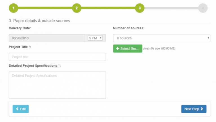Screen dimensions: 216x122
Task: Click the plus icon on Select files
Action: coord(118,49)
